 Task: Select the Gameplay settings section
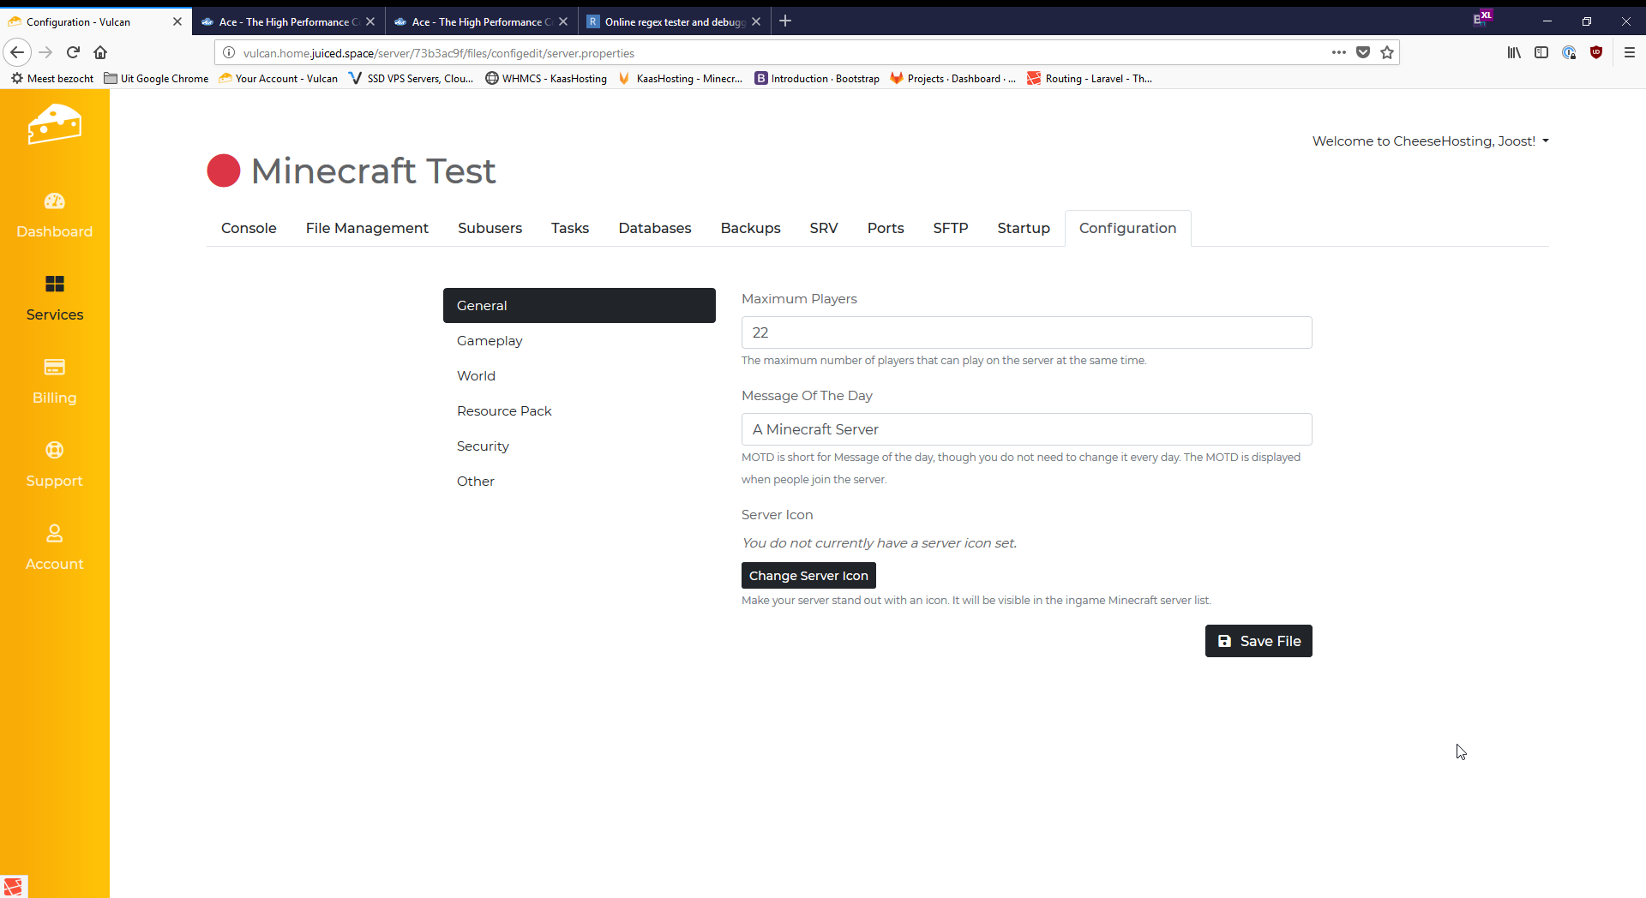[x=490, y=341]
